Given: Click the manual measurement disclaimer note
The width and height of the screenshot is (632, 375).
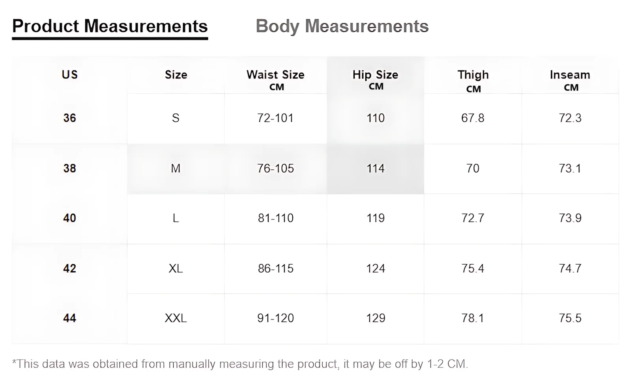Looking at the screenshot, I should tap(240, 364).
